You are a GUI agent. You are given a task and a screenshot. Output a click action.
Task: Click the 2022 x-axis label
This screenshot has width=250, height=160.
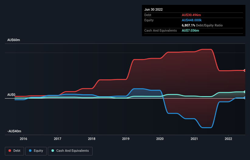coord(228,139)
